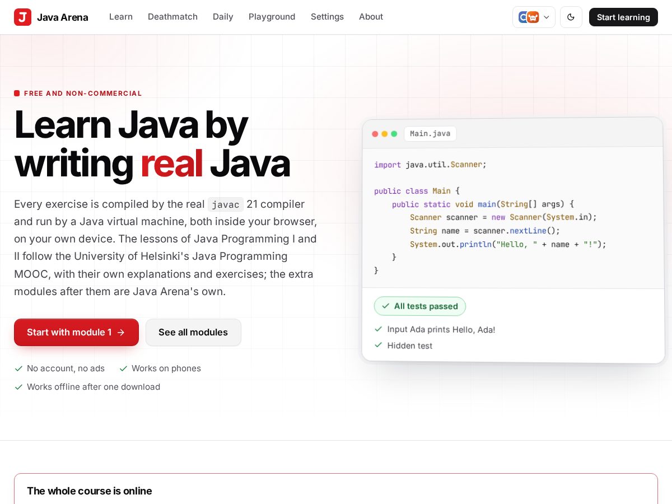Click the String name = scanner.nextLine line
This screenshot has width=672, height=504.
pyautogui.click(x=485, y=231)
